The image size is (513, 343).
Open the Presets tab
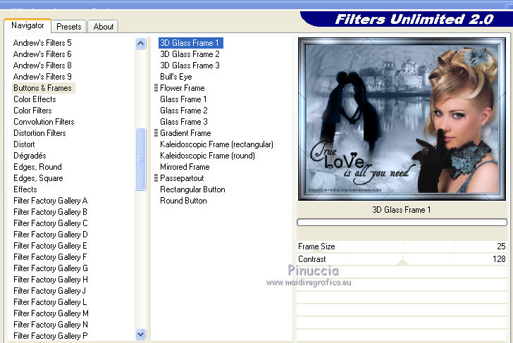[69, 27]
